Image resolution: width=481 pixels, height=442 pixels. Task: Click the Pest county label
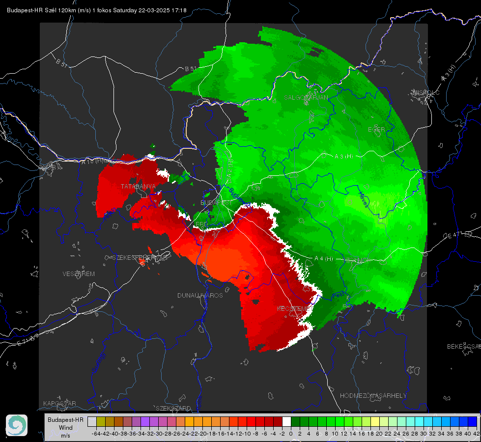pyautogui.click(x=338, y=296)
